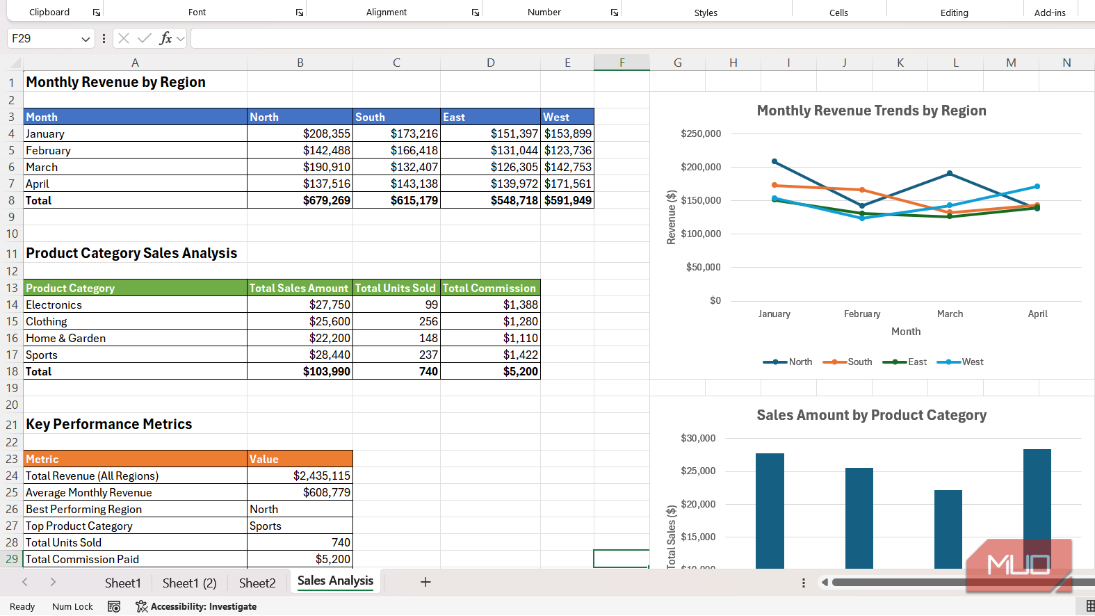The height and width of the screenshot is (616, 1095).
Task: Click the formula bar Cancel X icon
Action: pyautogui.click(x=124, y=38)
